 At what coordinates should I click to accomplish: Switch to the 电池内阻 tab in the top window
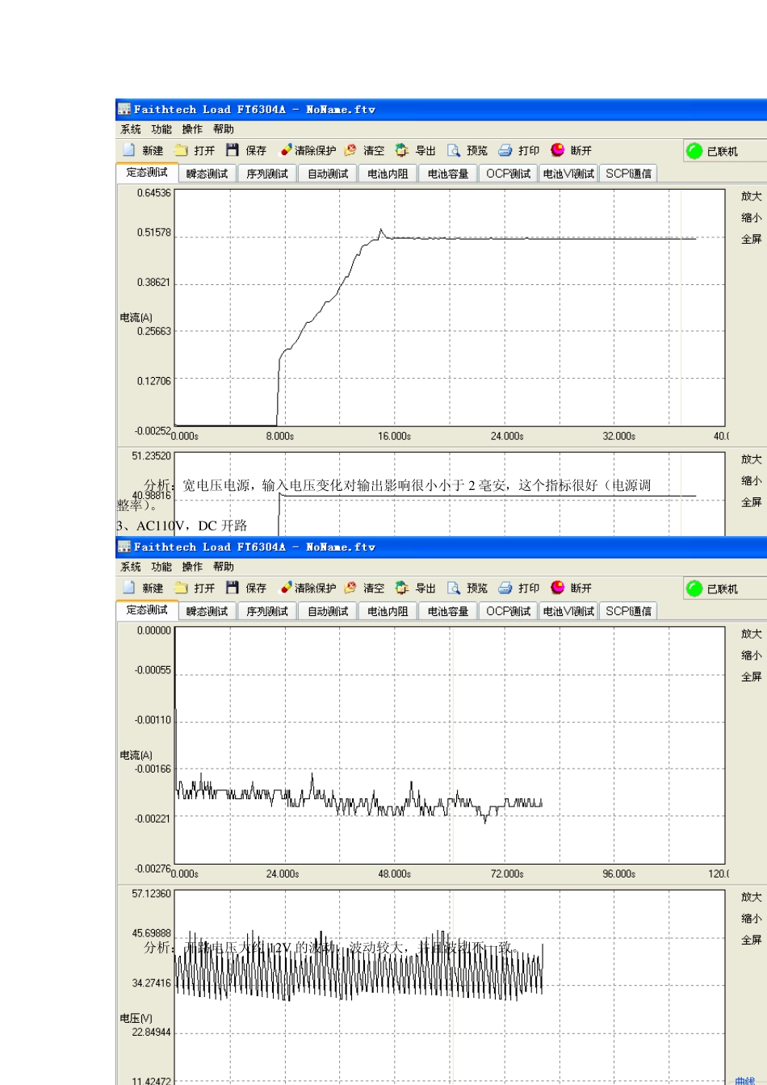pyautogui.click(x=388, y=174)
